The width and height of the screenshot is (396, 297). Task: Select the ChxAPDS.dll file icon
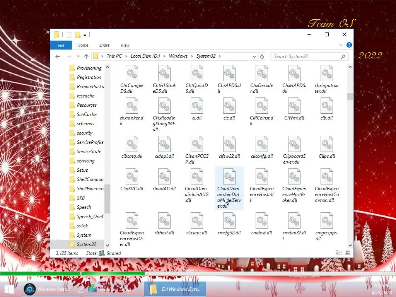click(229, 73)
